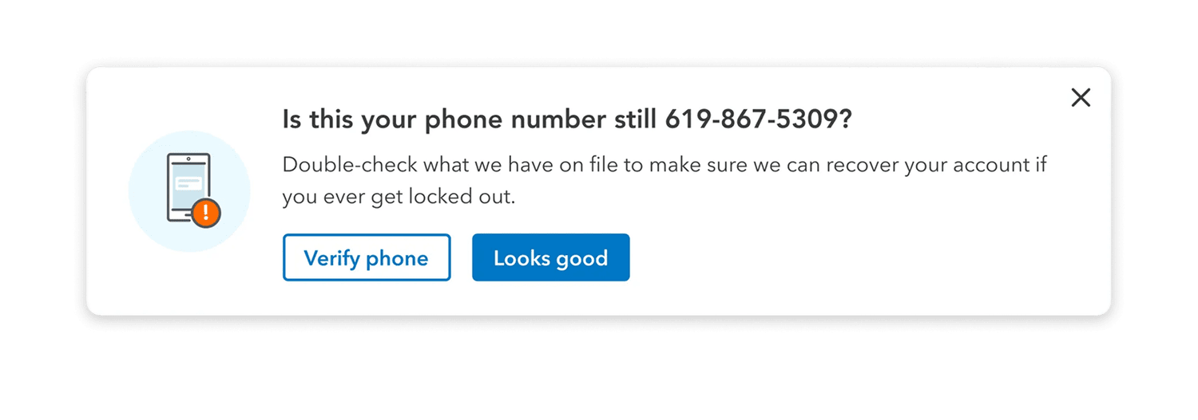Viewport: 1198px width, 420px height.
Task: Click the light blue circle behind phone
Action: (x=189, y=191)
